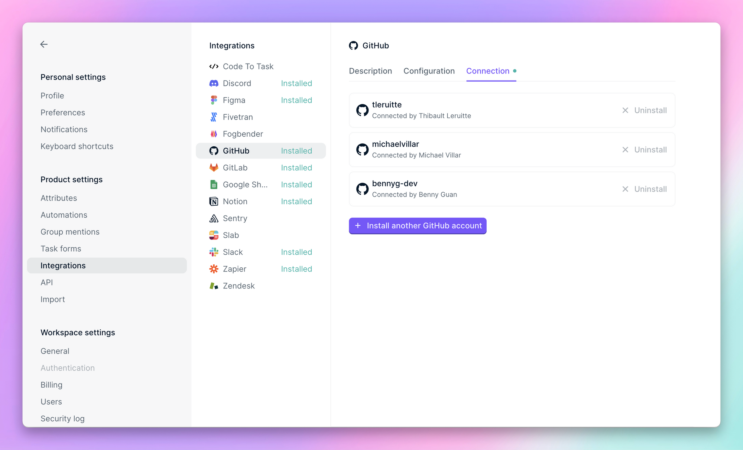Select the Zendesk integration name
This screenshot has width=743, height=450.
(x=239, y=286)
